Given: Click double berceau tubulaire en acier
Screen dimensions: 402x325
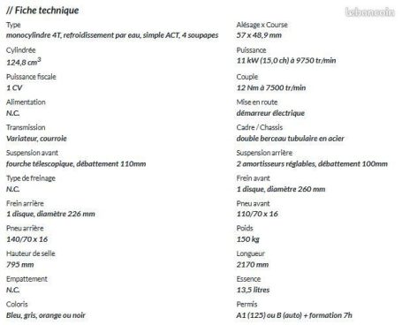Looking at the screenshot, I should coord(290,139).
